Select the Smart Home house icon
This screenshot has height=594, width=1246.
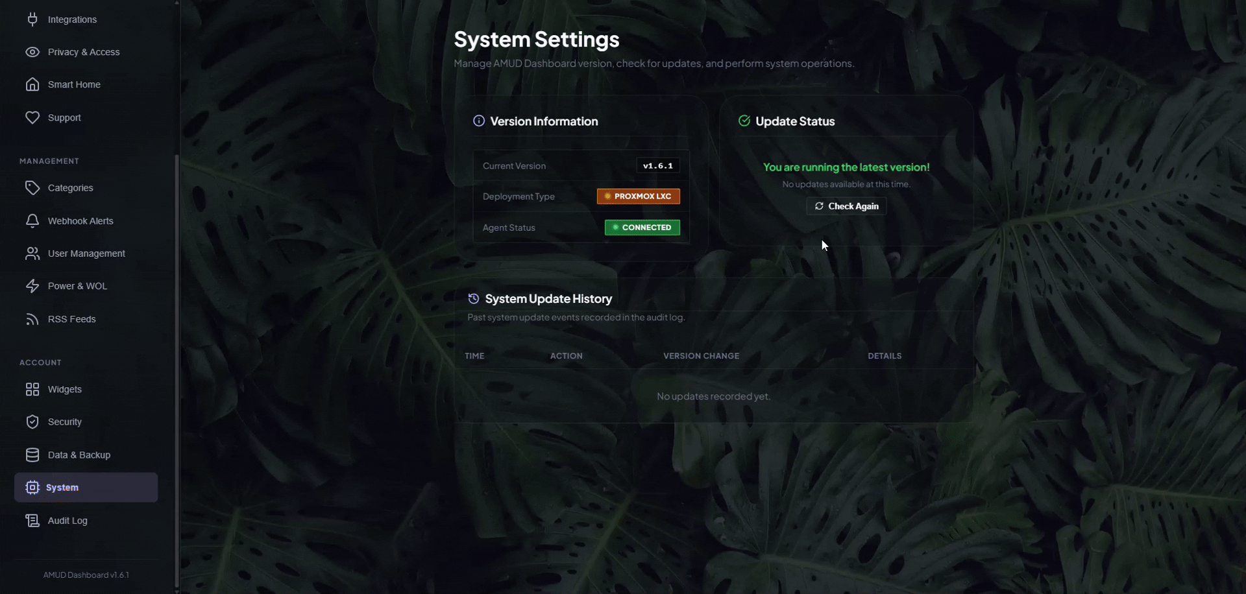point(32,84)
